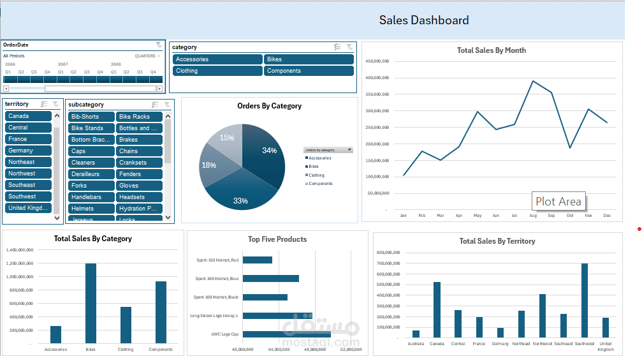
Task: Select Headsets subcategory
Action: click(x=139, y=197)
